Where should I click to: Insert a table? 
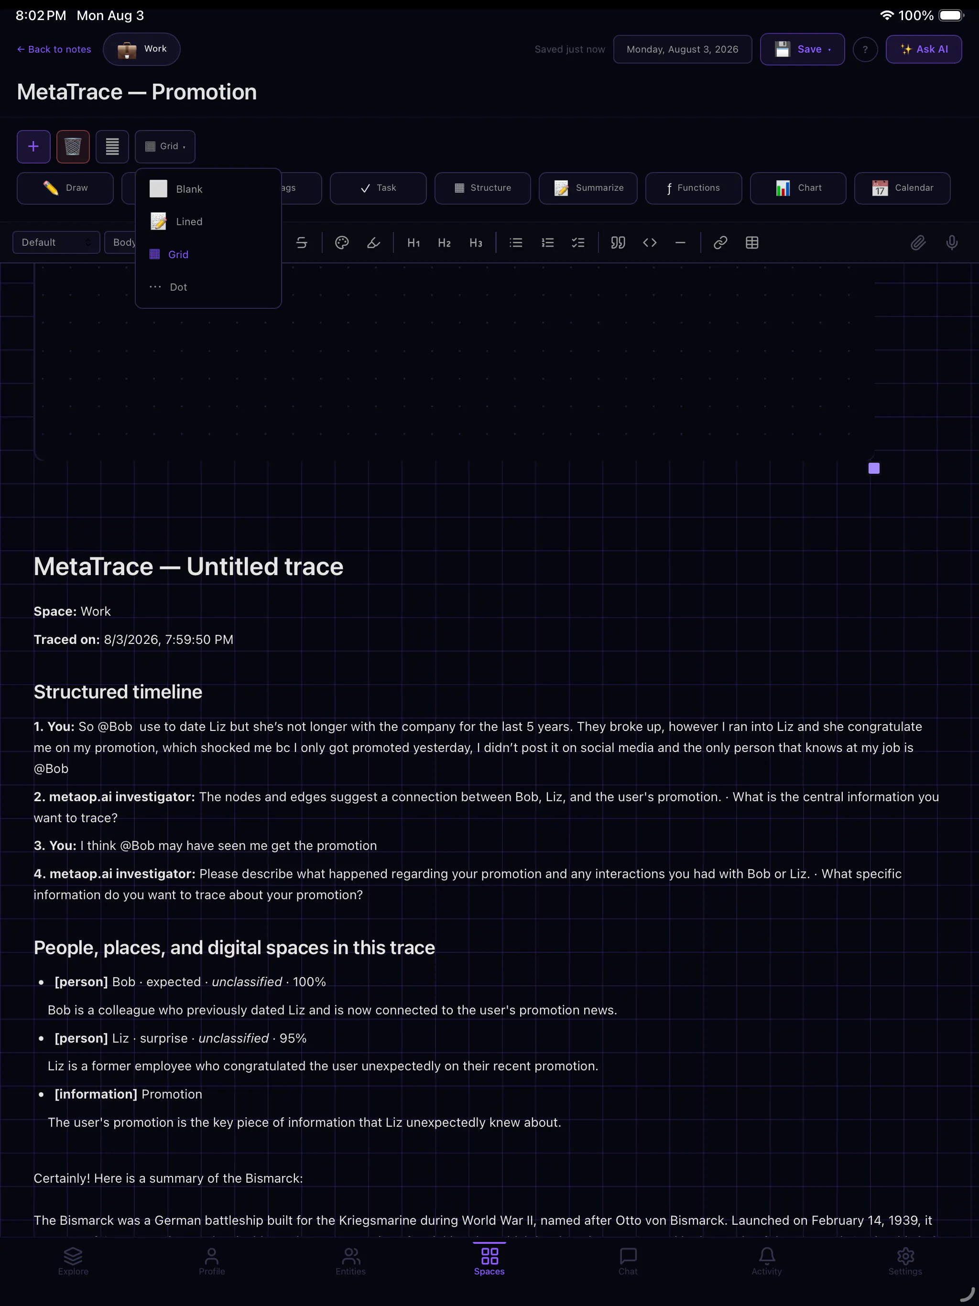tap(751, 243)
